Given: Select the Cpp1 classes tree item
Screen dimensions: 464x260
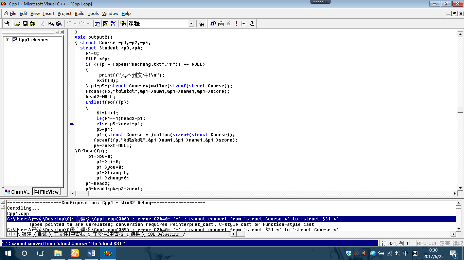Looking at the screenshot, I should tap(33, 40).
